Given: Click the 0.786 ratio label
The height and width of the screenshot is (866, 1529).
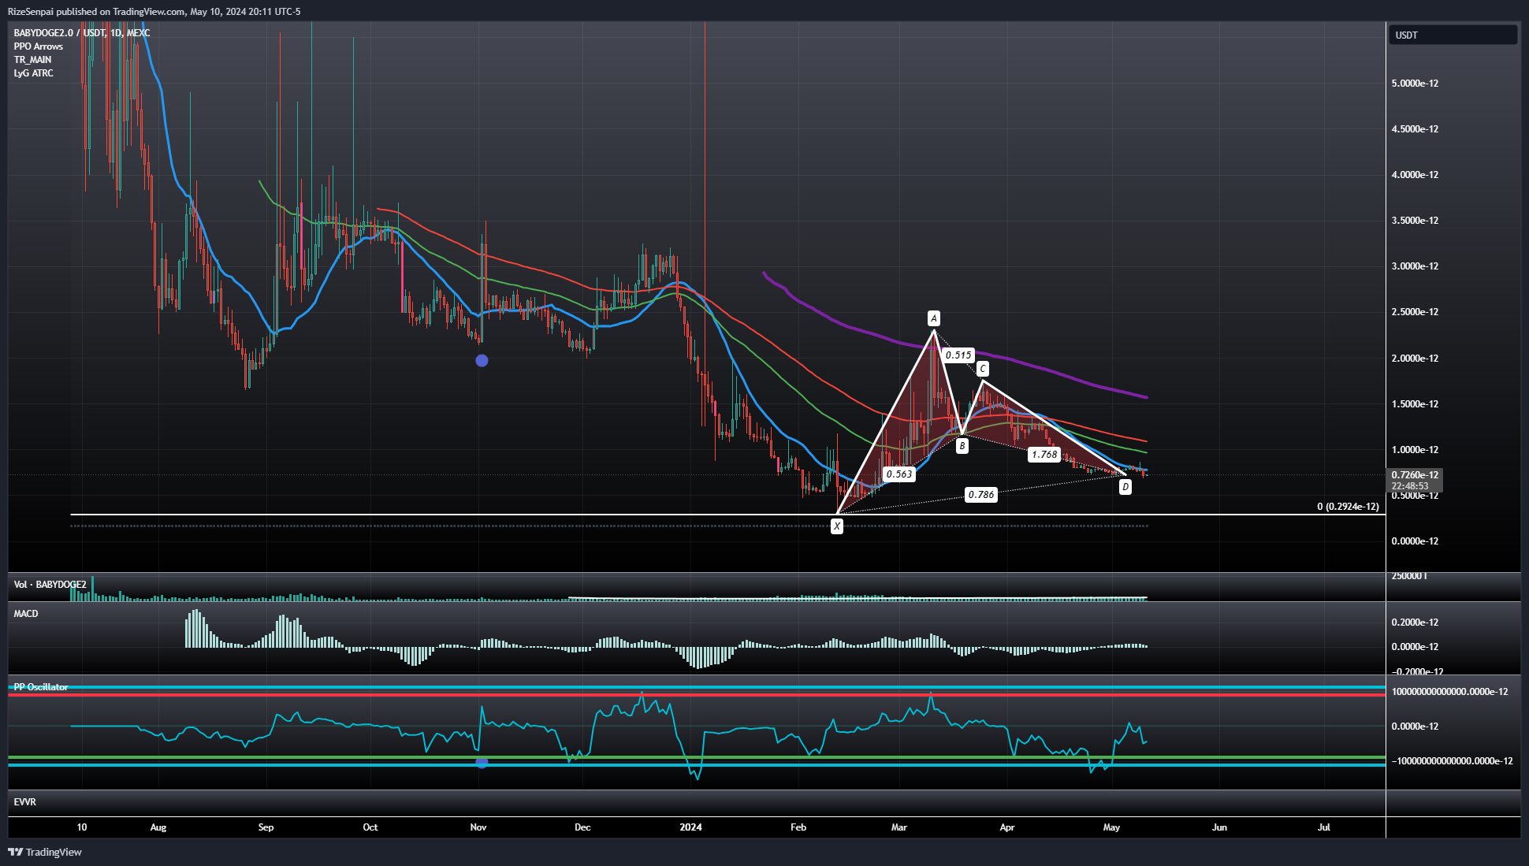Looking at the screenshot, I should 981,495.
